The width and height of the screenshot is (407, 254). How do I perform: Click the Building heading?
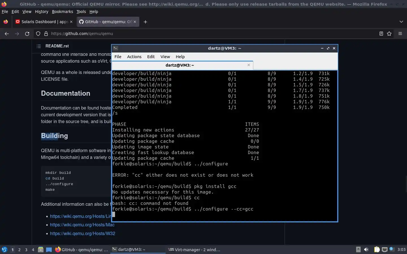(x=55, y=136)
